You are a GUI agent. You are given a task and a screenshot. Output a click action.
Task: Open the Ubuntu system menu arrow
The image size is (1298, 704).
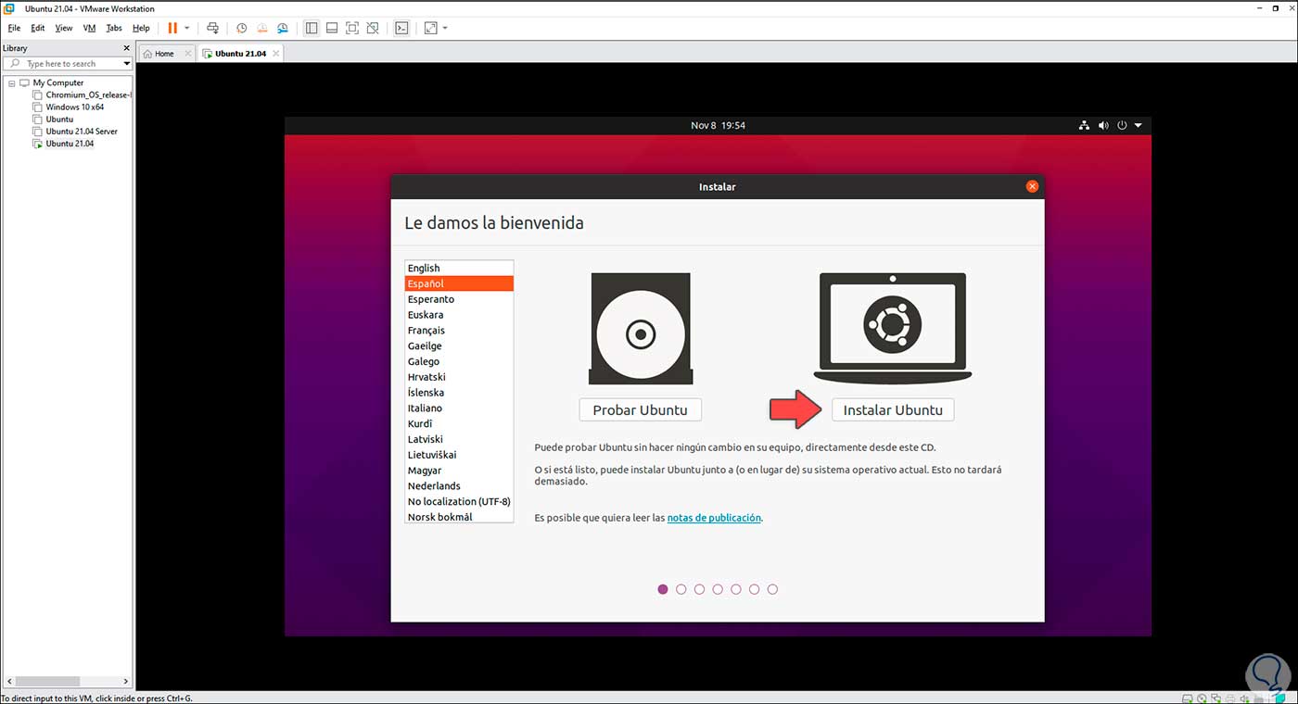point(1139,125)
